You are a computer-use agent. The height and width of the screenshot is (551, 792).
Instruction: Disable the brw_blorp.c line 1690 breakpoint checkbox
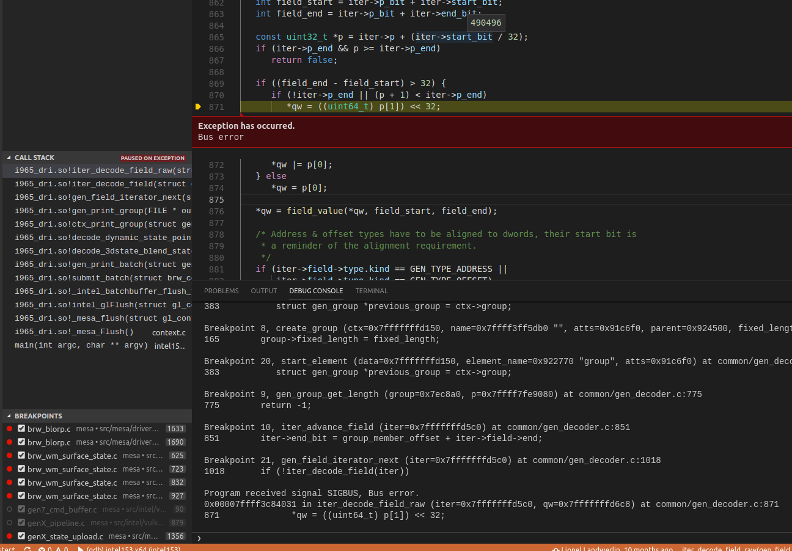tap(21, 442)
